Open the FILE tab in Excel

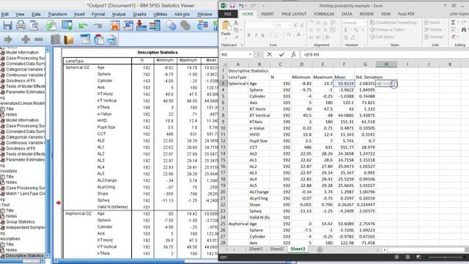point(228,14)
